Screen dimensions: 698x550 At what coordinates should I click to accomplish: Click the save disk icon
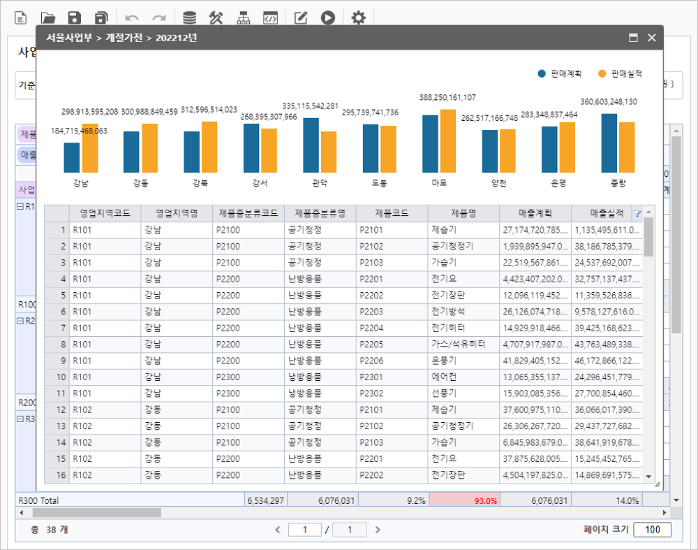point(74,17)
